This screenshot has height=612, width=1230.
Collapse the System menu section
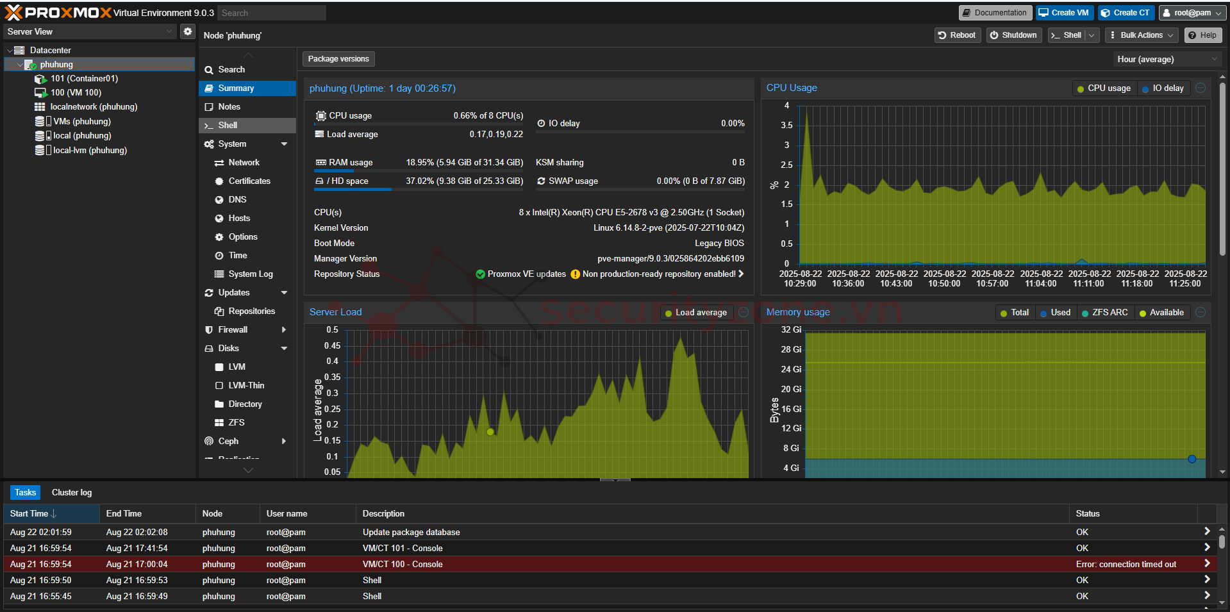click(x=284, y=144)
